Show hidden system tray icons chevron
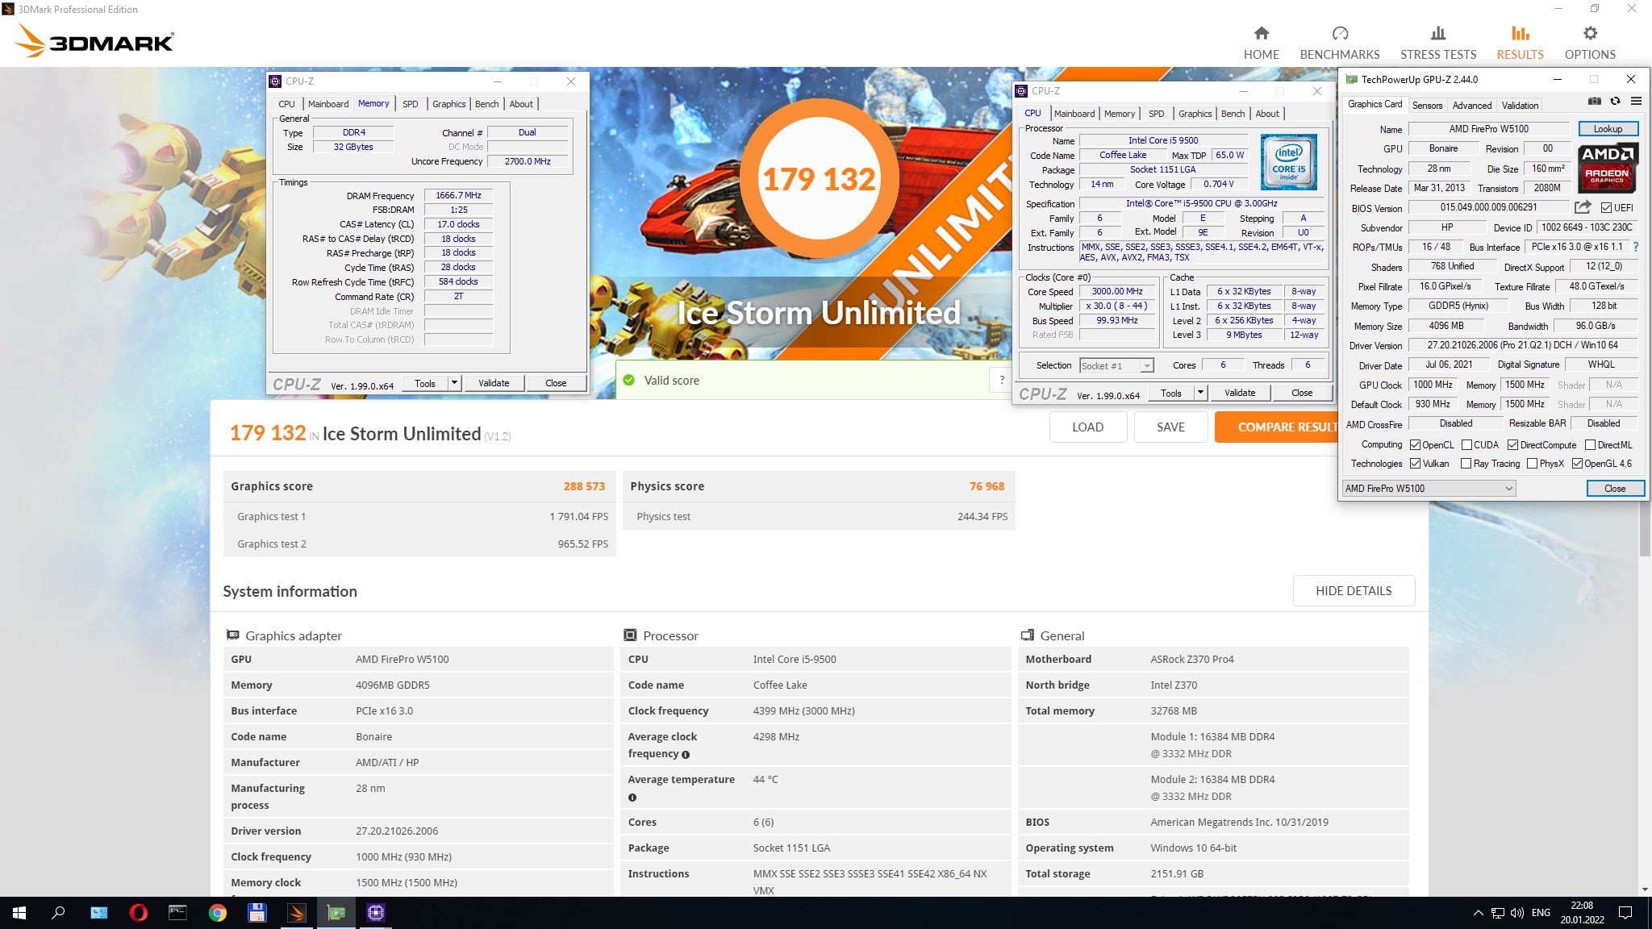Image resolution: width=1652 pixels, height=929 pixels. coord(1478,913)
